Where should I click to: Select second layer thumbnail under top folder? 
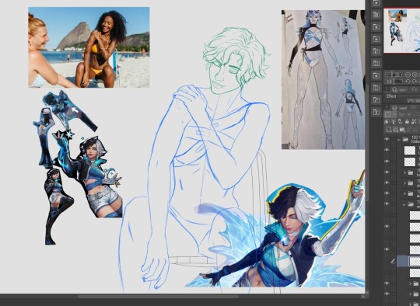tap(410, 162)
